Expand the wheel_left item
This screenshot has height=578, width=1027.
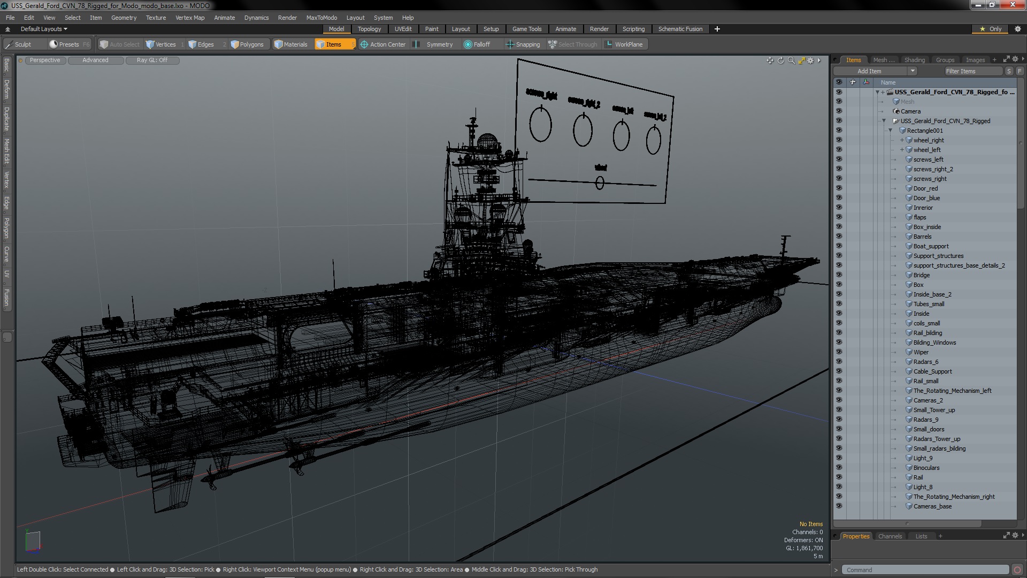[902, 150]
